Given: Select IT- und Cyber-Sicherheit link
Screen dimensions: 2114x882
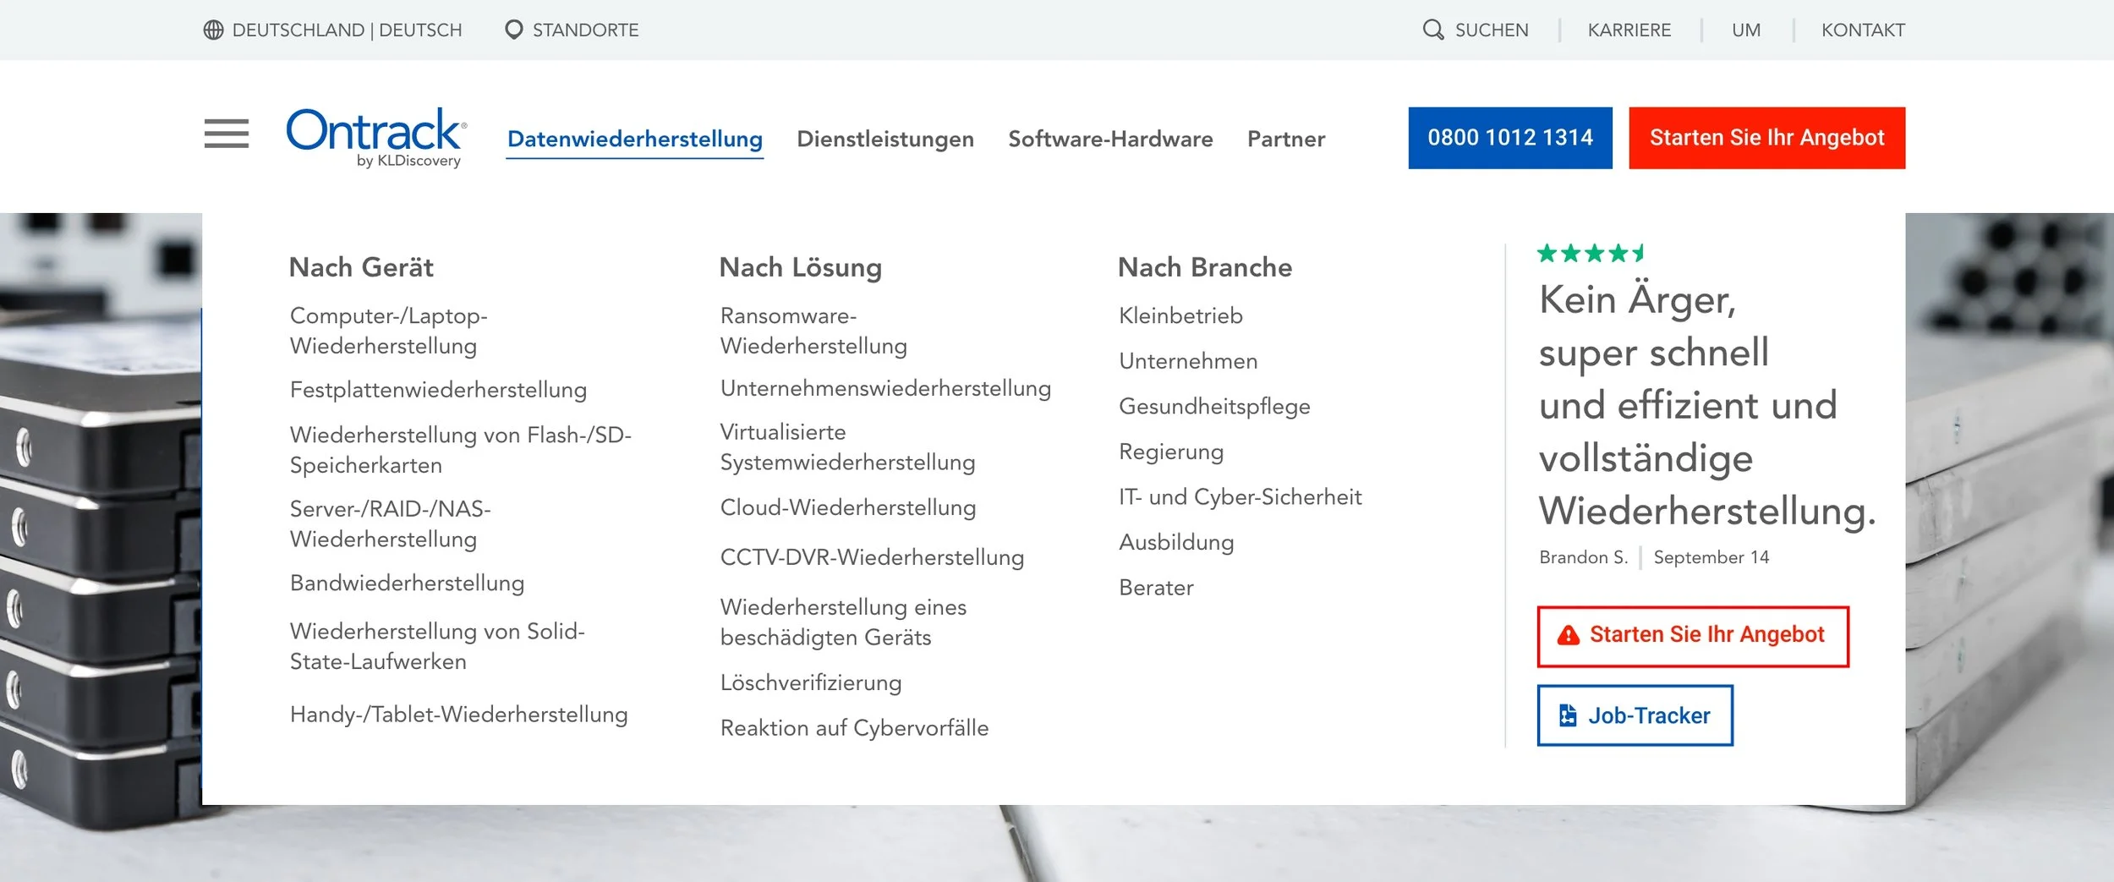Looking at the screenshot, I should (x=1240, y=497).
